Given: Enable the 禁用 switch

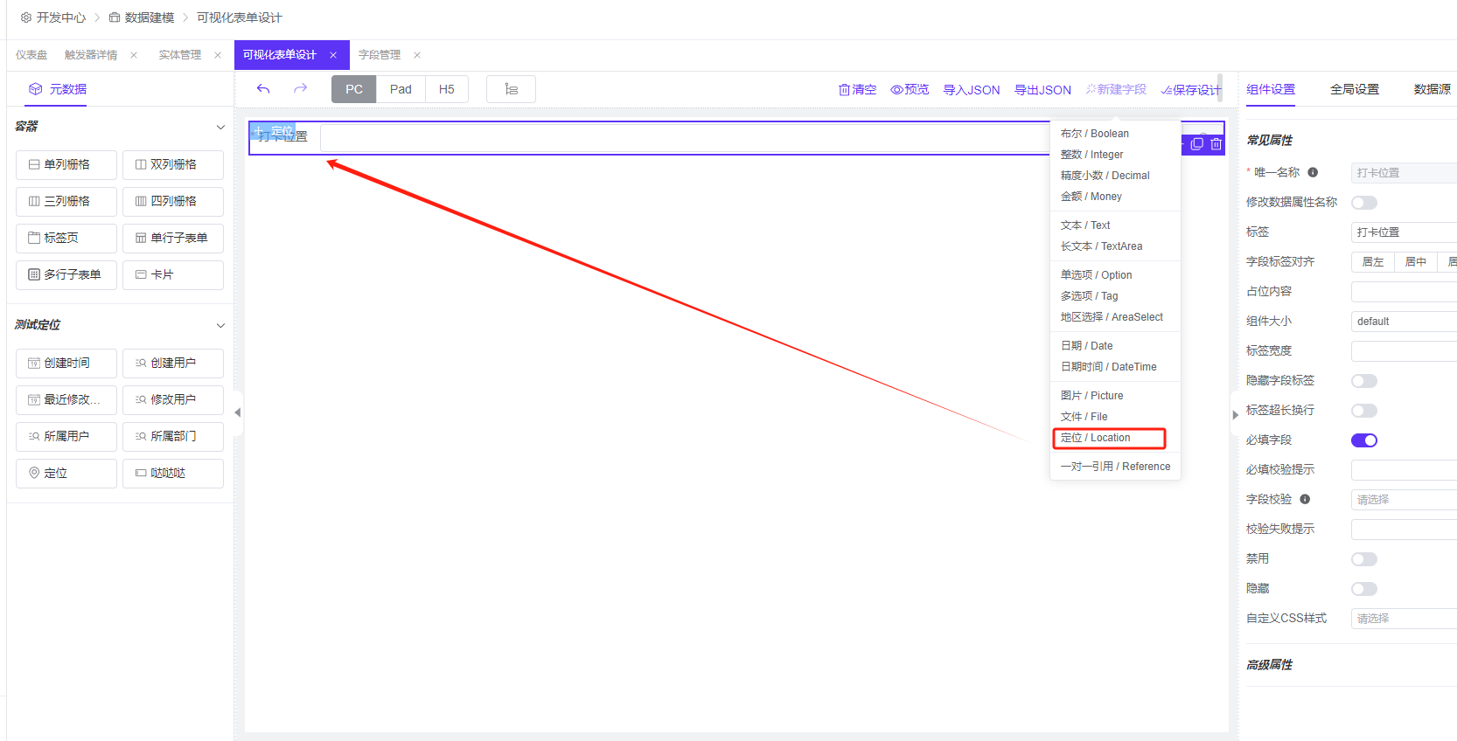Looking at the screenshot, I should point(1363,559).
